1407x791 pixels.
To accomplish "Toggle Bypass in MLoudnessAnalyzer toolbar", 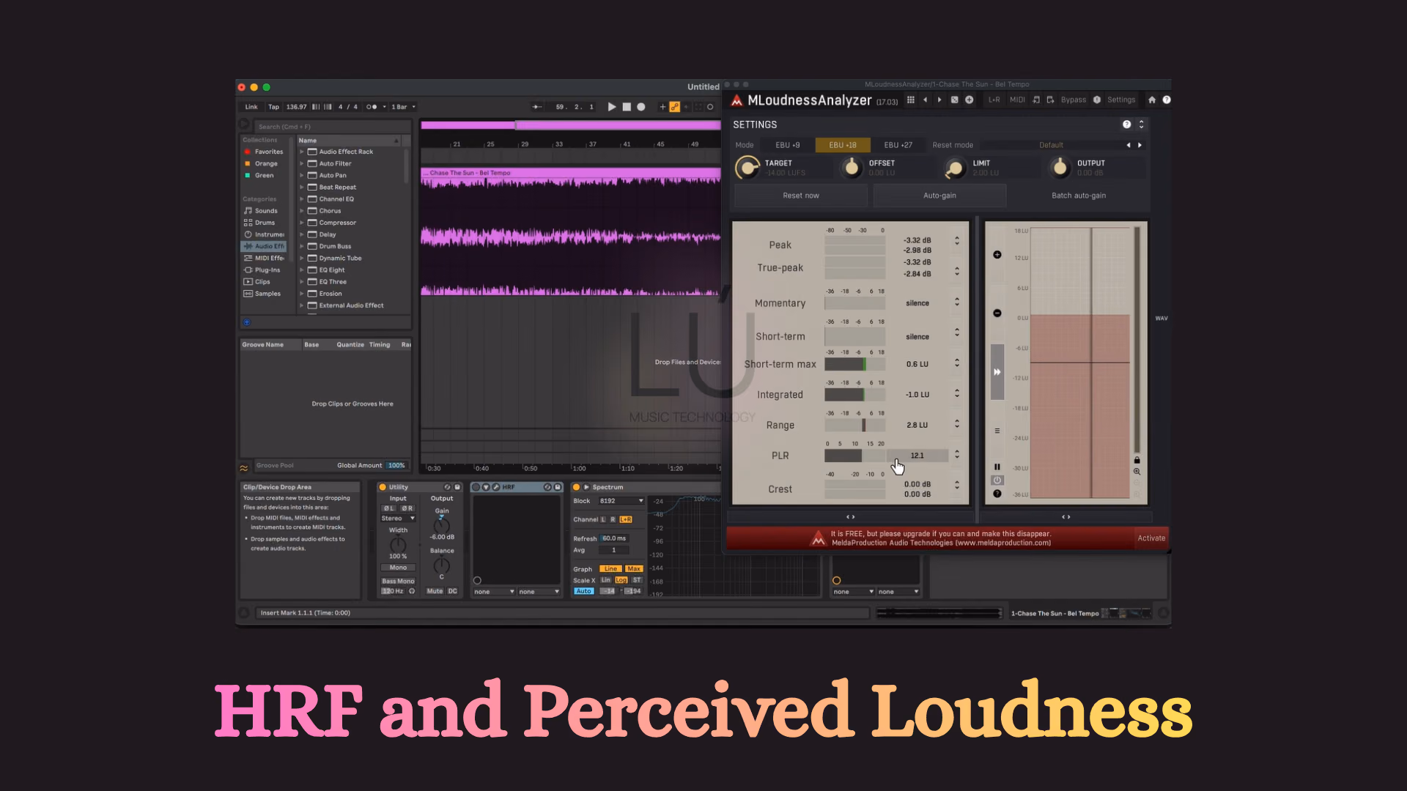I will click(1074, 100).
